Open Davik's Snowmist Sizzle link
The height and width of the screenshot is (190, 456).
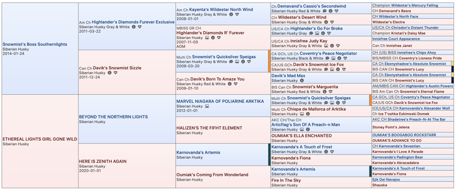pos(117,68)
